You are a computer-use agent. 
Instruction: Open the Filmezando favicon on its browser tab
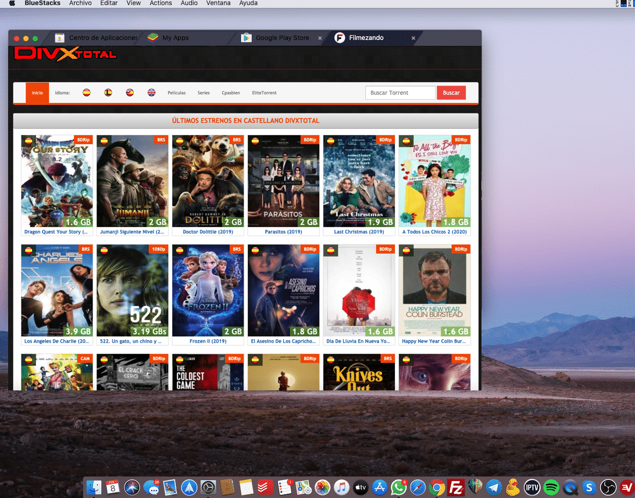(x=340, y=37)
